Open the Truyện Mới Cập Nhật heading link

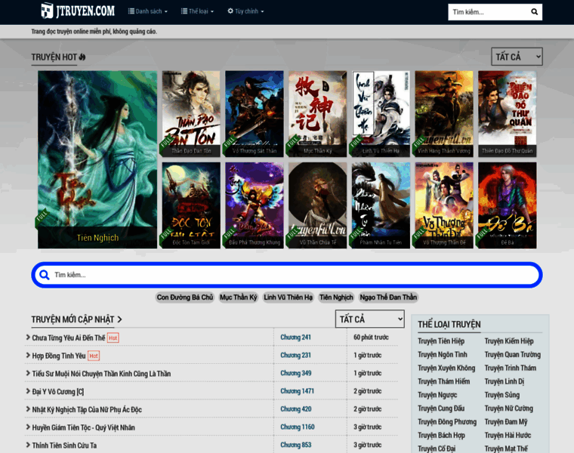pos(73,319)
